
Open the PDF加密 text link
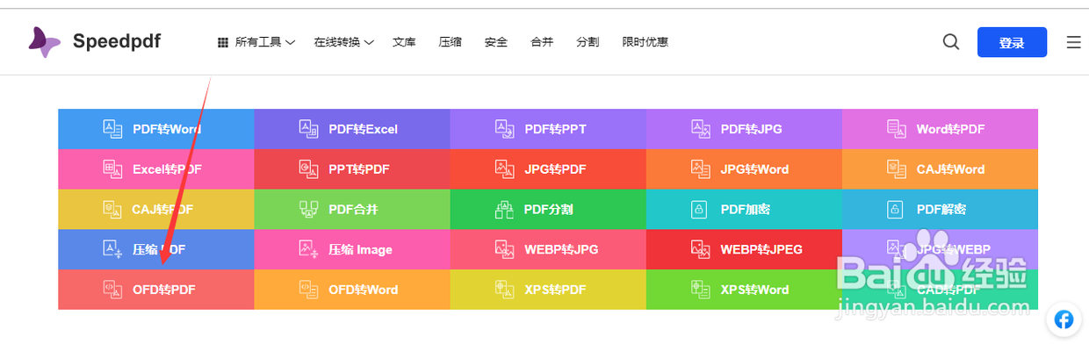click(x=746, y=209)
